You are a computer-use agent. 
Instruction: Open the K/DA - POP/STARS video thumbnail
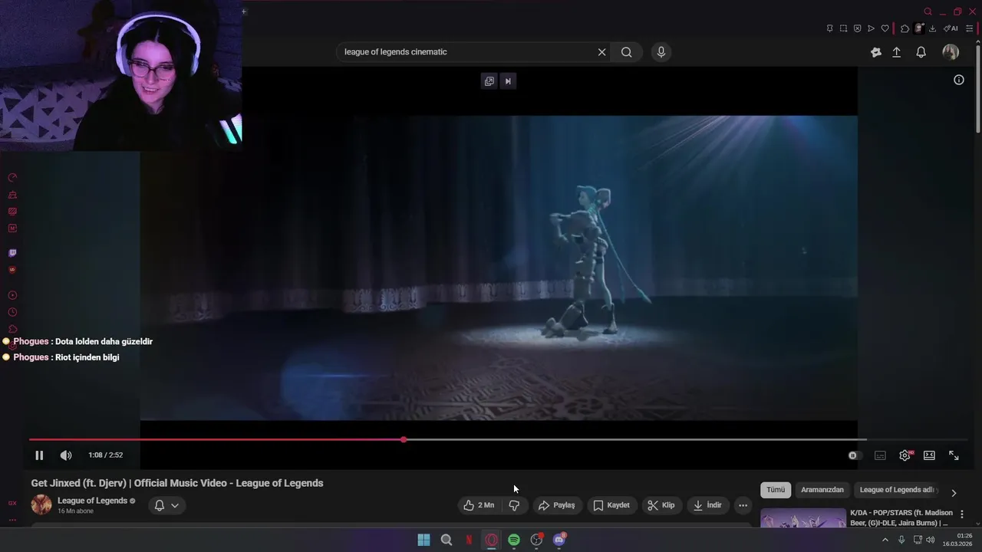[803, 518]
